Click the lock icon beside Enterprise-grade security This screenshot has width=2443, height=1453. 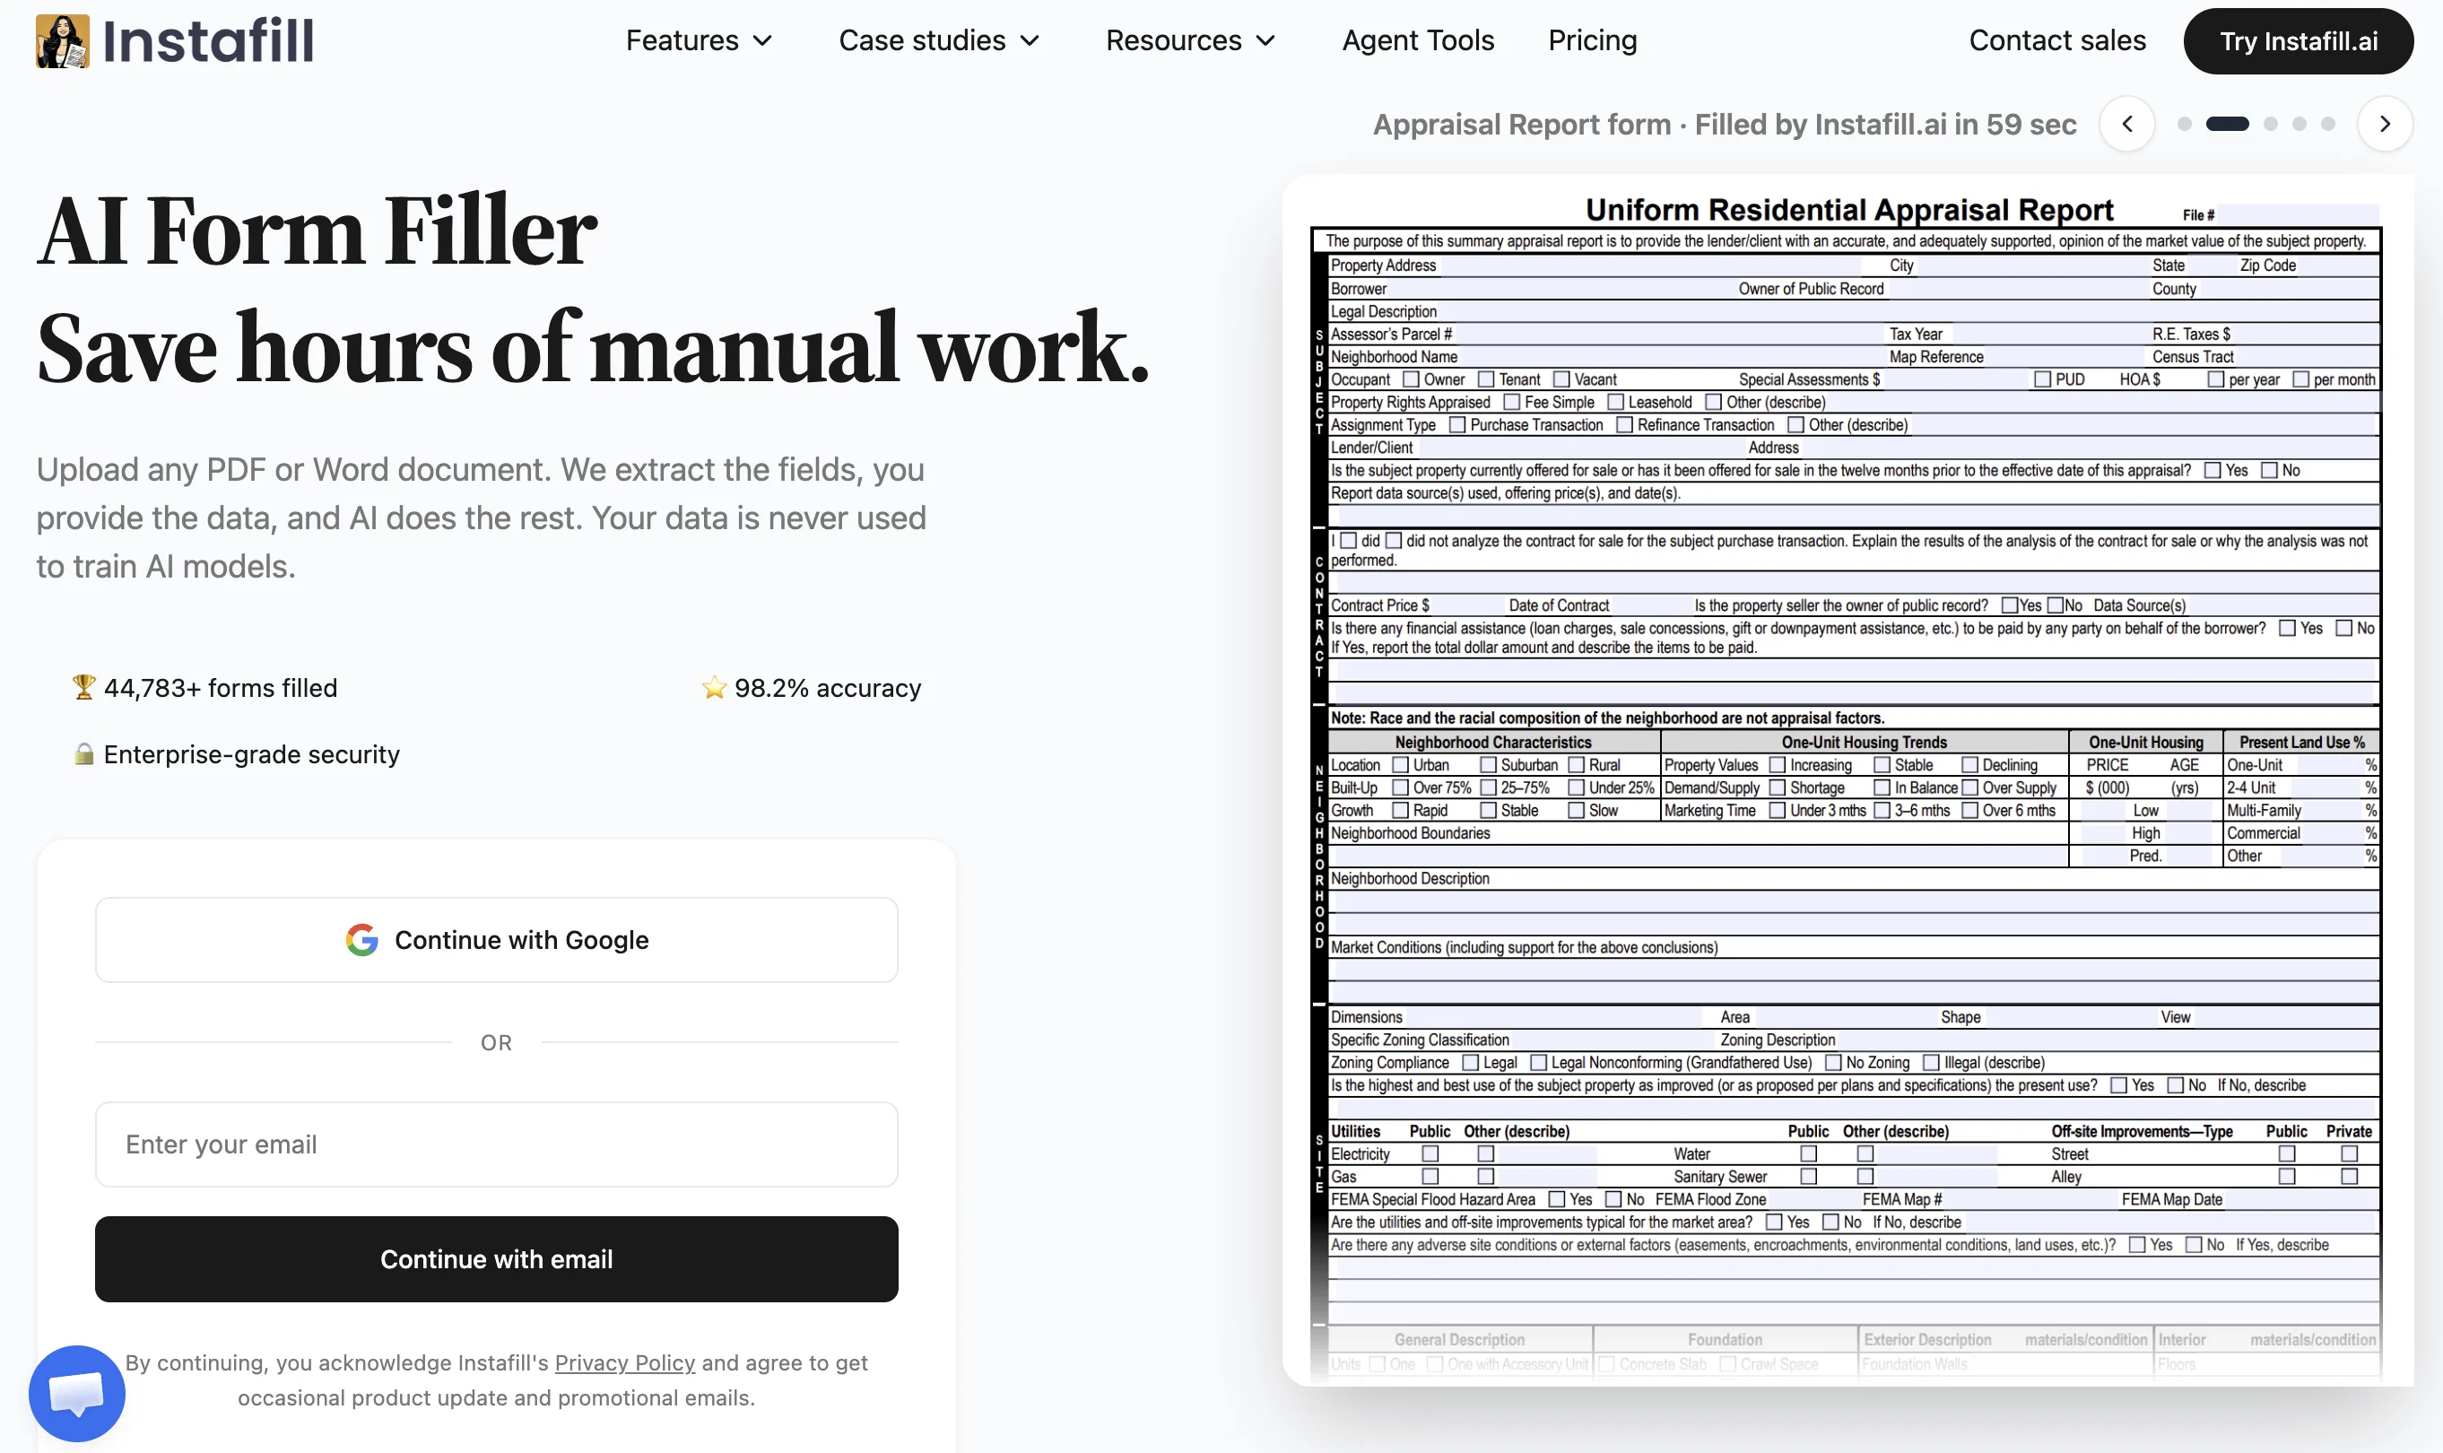click(x=84, y=754)
